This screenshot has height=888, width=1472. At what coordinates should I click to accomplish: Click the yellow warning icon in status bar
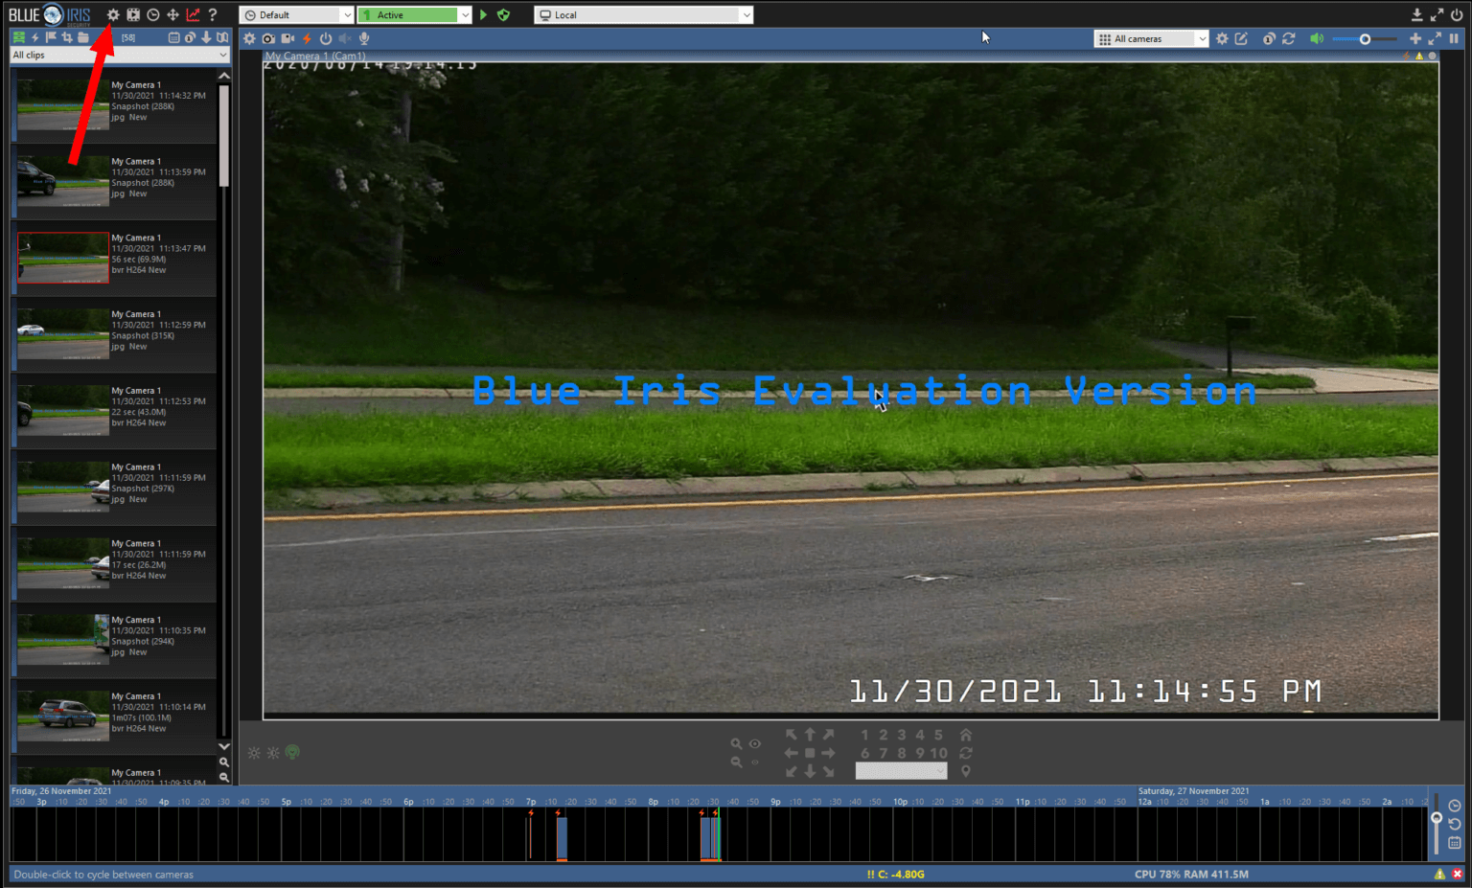click(1439, 874)
